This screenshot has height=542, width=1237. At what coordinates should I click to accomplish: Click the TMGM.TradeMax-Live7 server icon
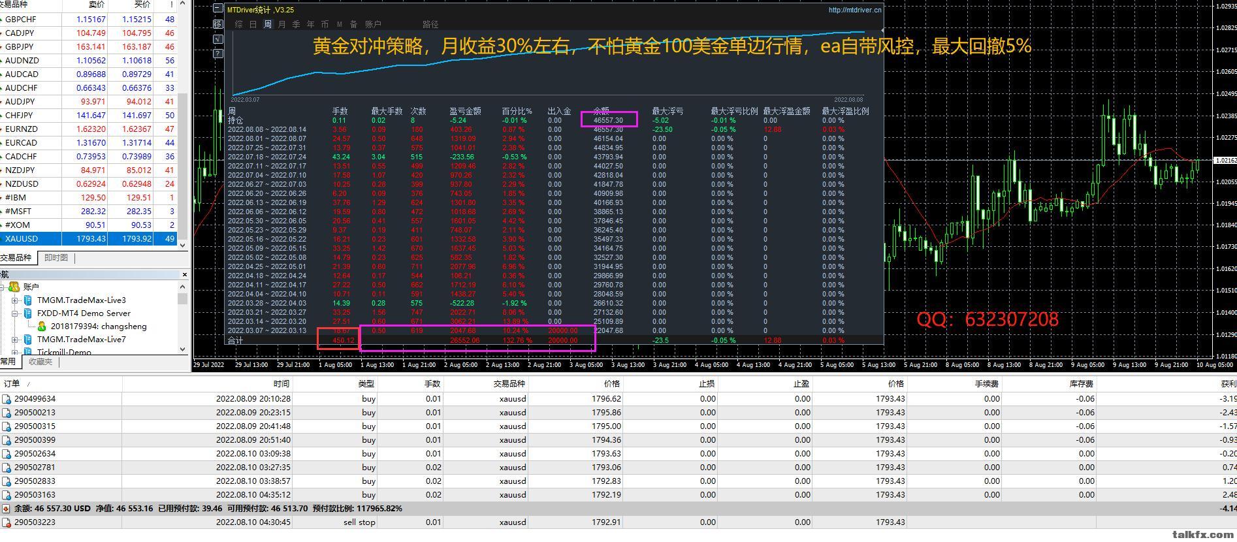28,340
